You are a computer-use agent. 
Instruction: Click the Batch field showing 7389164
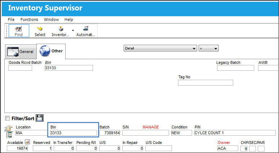110,133
